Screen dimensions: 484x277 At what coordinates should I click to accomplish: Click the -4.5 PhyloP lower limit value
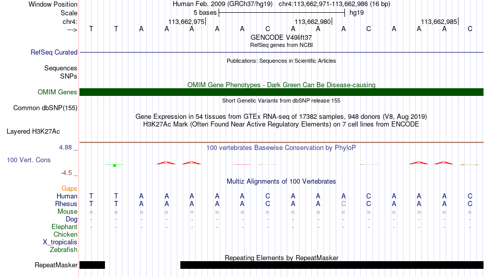(x=66, y=173)
